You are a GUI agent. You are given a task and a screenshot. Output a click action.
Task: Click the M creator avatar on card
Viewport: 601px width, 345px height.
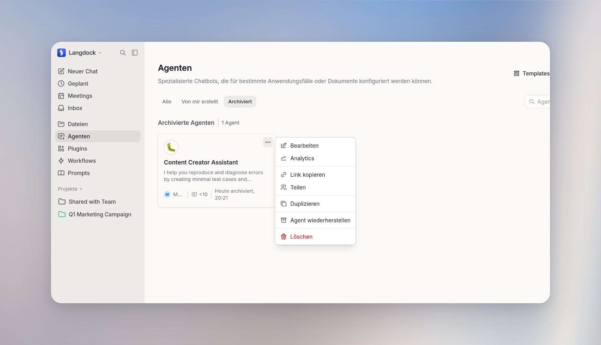[x=167, y=194]
